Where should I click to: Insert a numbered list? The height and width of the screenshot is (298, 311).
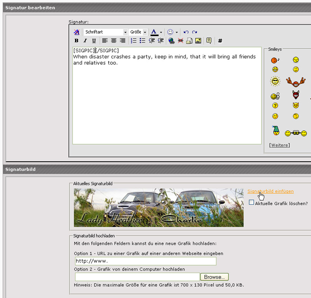(x=134, y=41)
